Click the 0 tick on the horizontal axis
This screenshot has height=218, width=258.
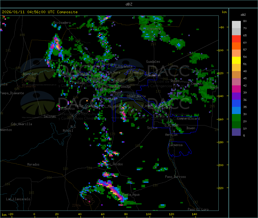click(x=34, y=214)
